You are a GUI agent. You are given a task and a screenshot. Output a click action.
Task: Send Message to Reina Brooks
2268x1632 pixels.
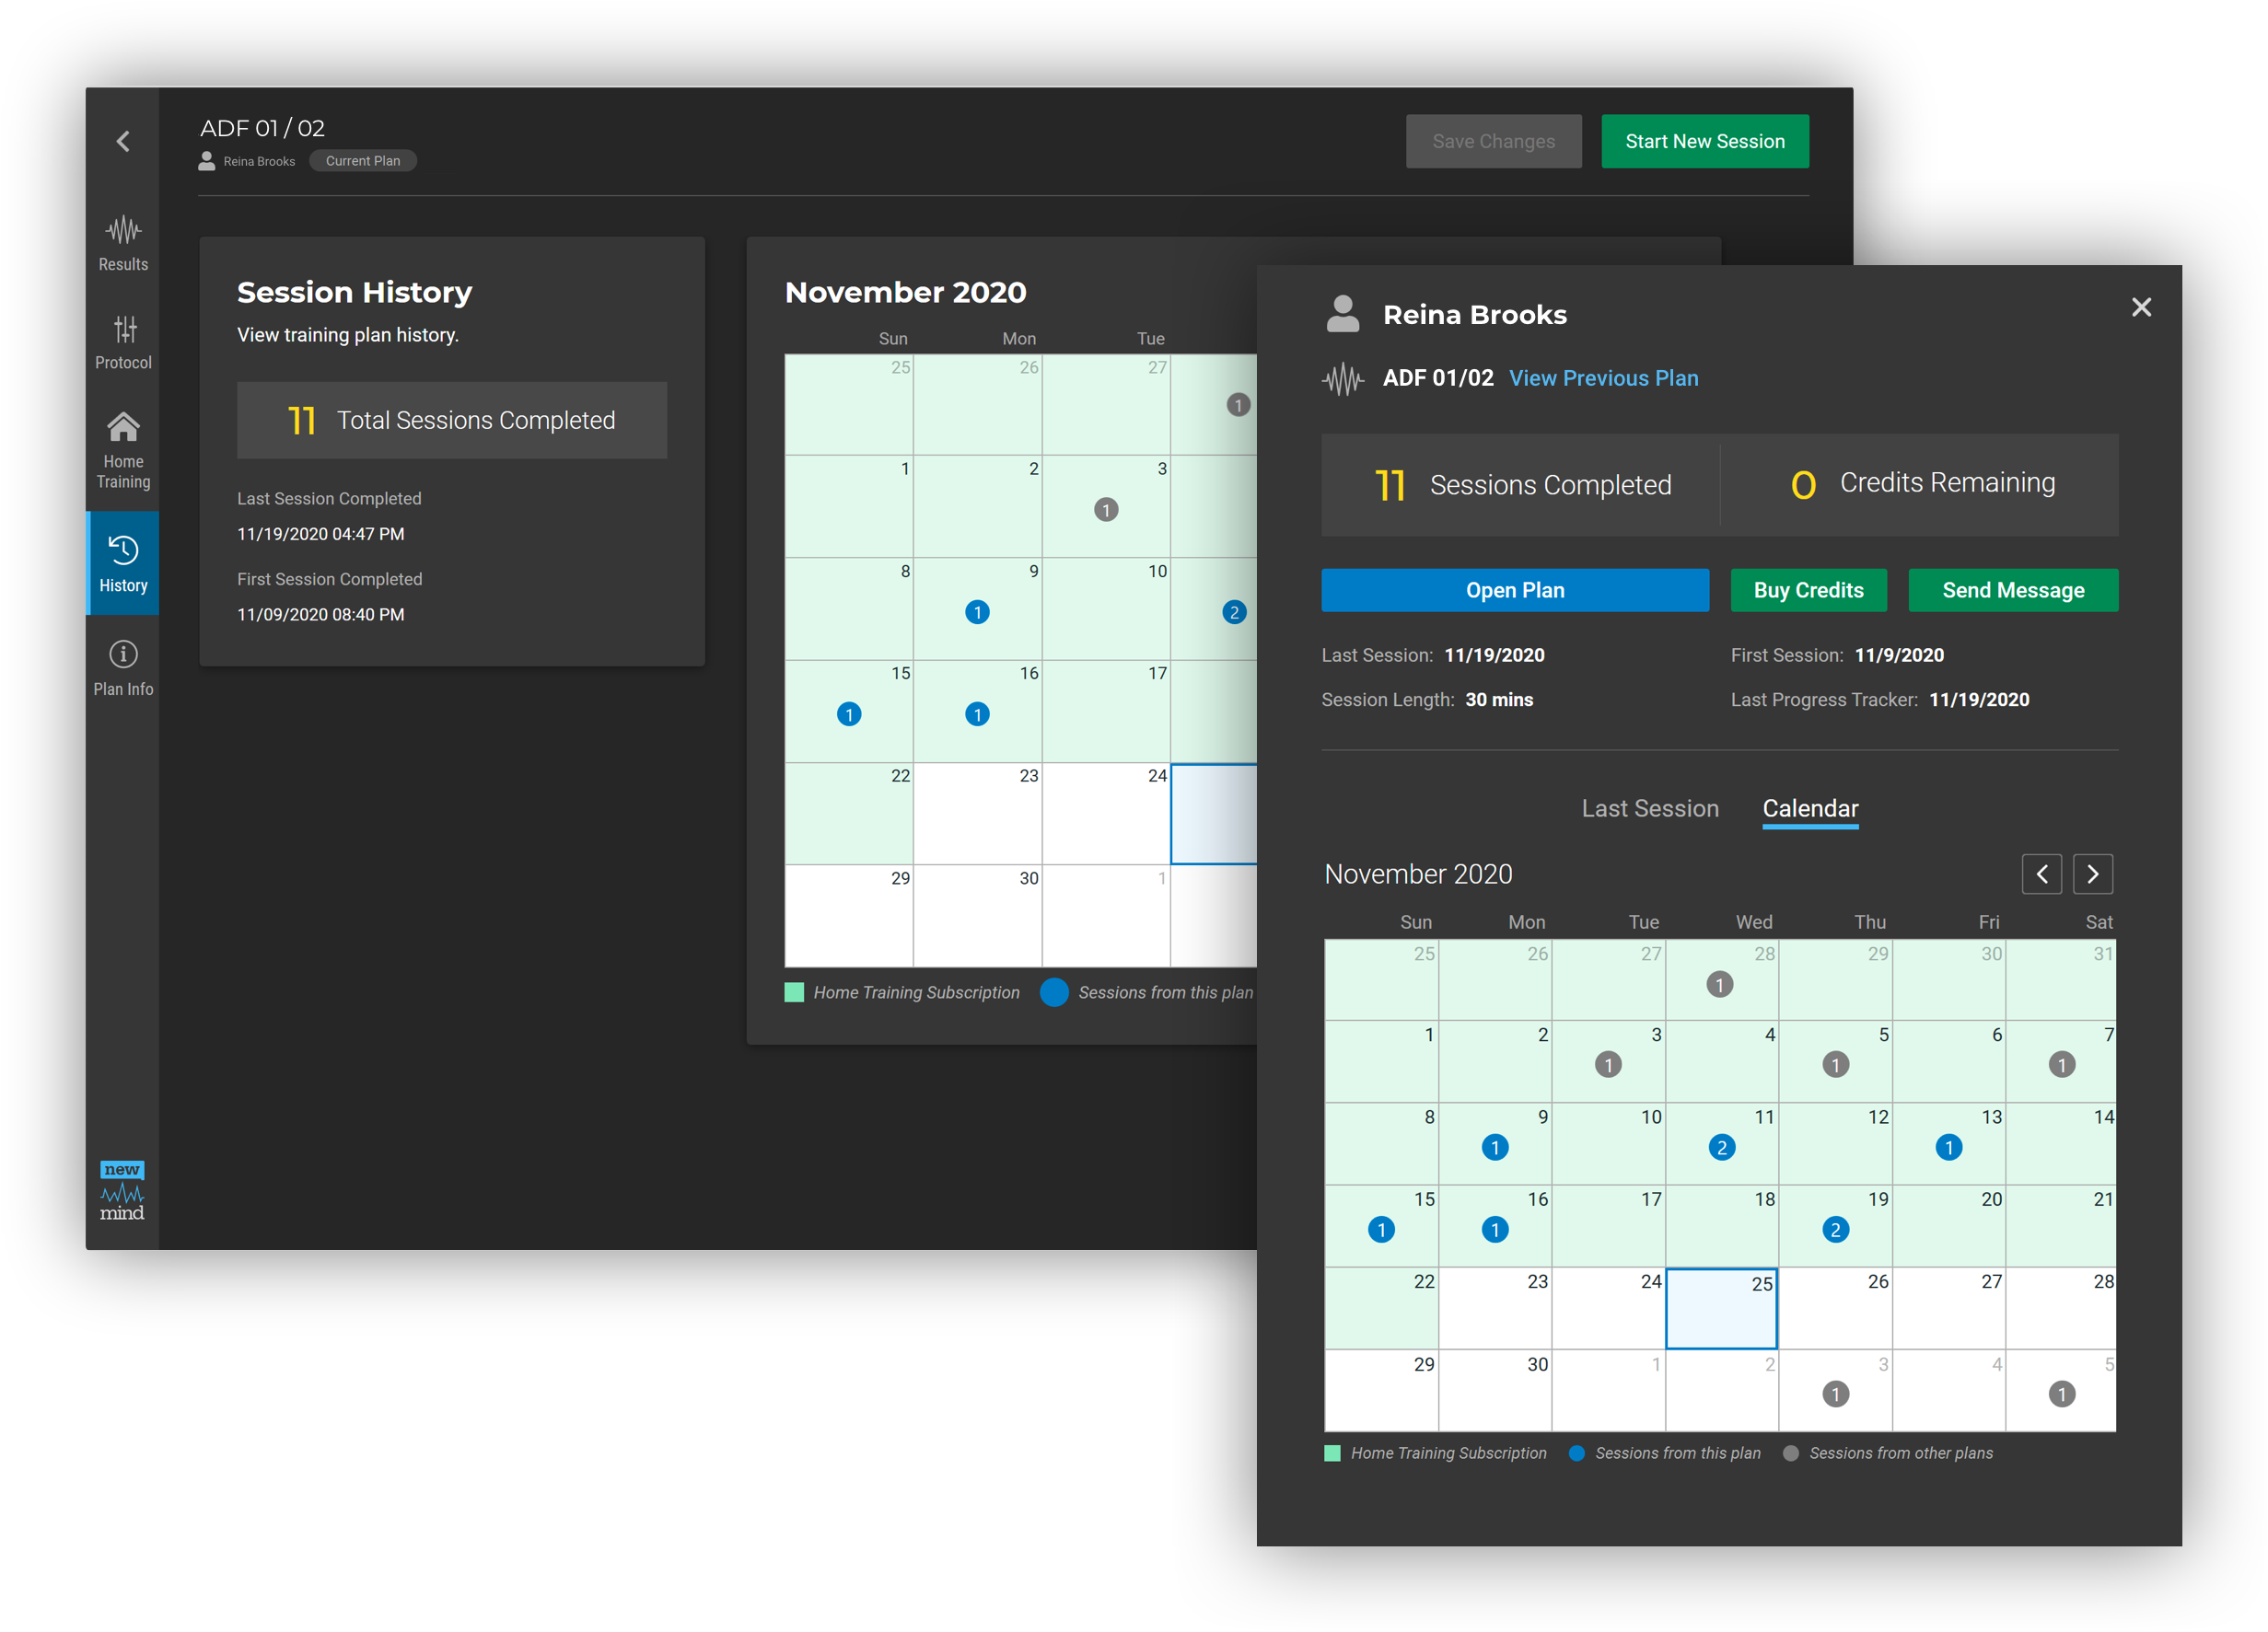tap(2012, 590)
